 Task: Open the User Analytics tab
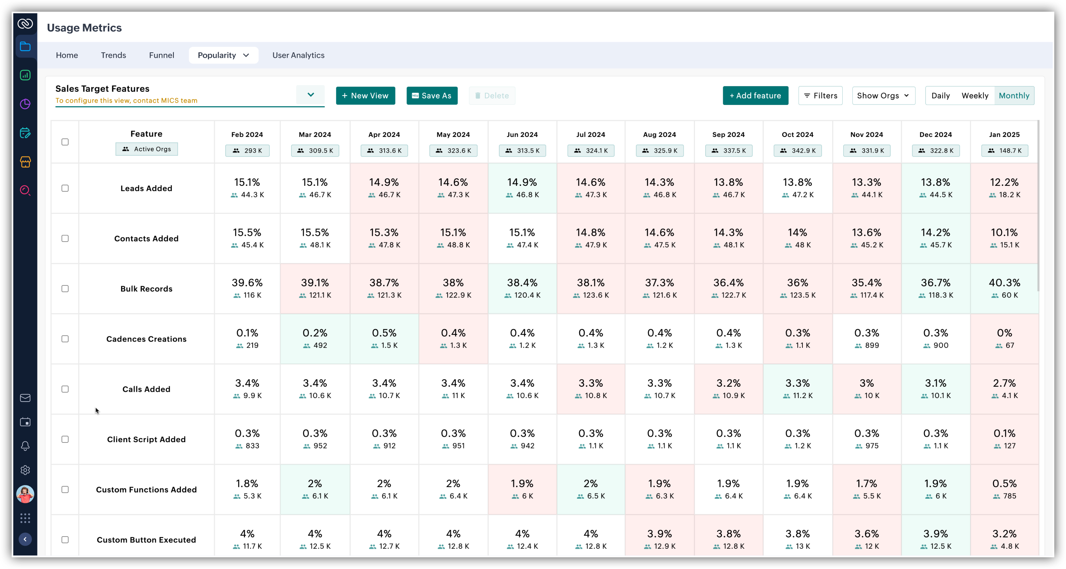pos(298,55)
